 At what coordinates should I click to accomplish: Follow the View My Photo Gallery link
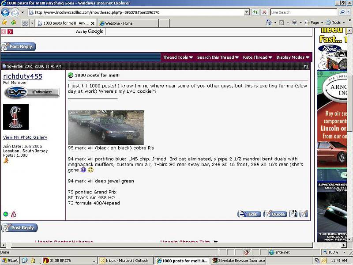click(25, 137)
